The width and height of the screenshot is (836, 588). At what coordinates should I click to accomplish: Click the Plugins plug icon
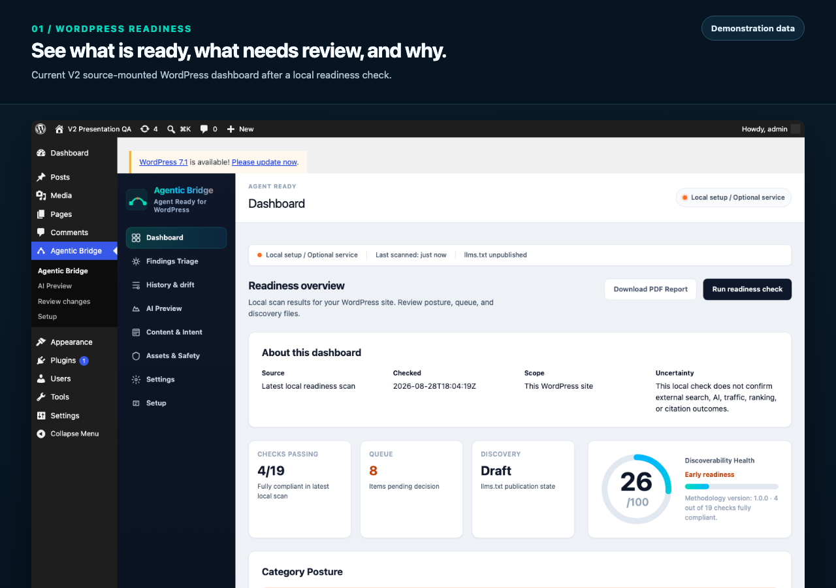tap(41, 361)
